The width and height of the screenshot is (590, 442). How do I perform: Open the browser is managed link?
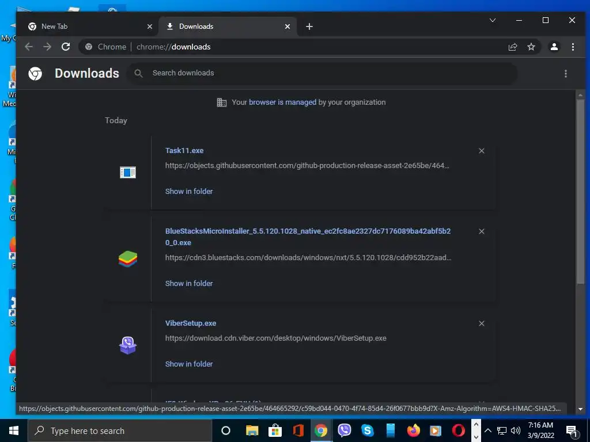tap(282, 102)
